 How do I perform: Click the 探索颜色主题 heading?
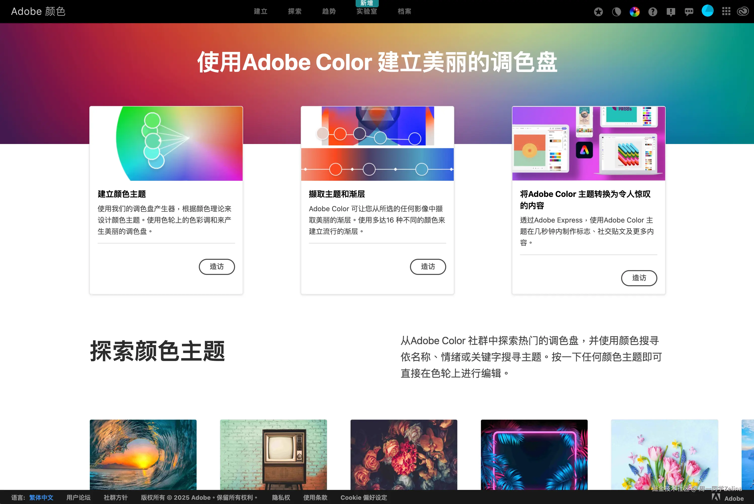157,351
